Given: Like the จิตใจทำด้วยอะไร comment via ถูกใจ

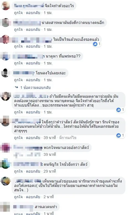Looking at the screenshot, I should point(18,13).
